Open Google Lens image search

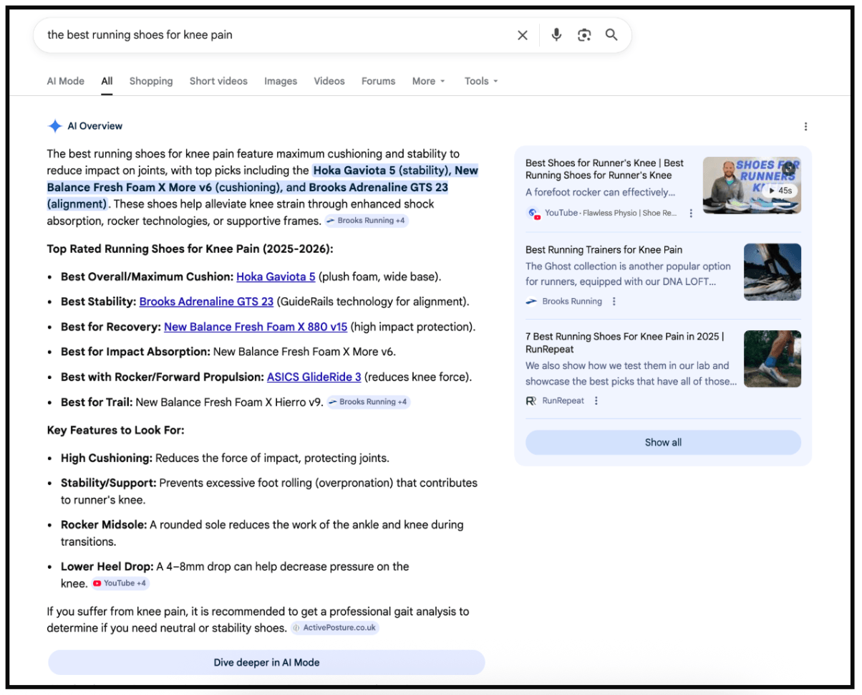583,34
